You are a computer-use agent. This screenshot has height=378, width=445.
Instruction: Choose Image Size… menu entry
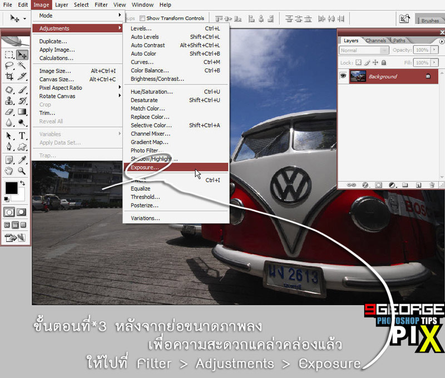pos(77,71)
